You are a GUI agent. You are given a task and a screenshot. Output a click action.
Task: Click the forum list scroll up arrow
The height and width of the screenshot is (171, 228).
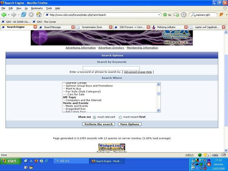[158, 84]
